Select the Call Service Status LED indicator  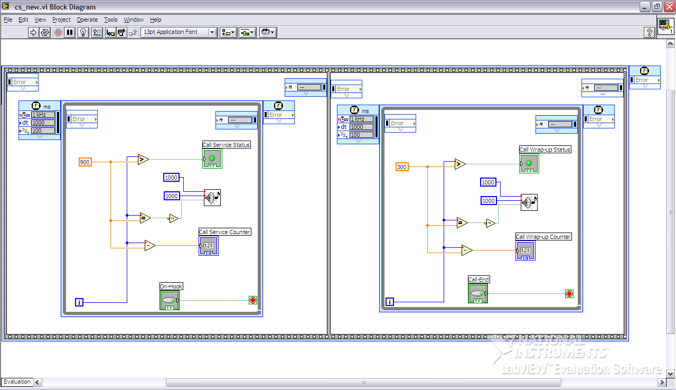click(212, 159)
